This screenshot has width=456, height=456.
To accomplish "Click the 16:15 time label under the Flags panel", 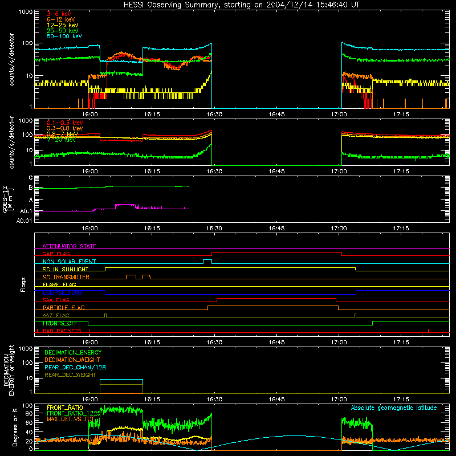I will [152, 343].
